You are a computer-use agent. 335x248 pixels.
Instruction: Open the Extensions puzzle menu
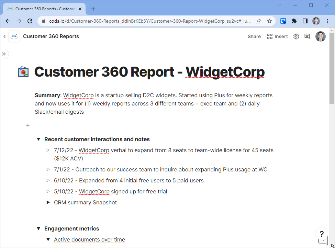(x=294, y=21)
